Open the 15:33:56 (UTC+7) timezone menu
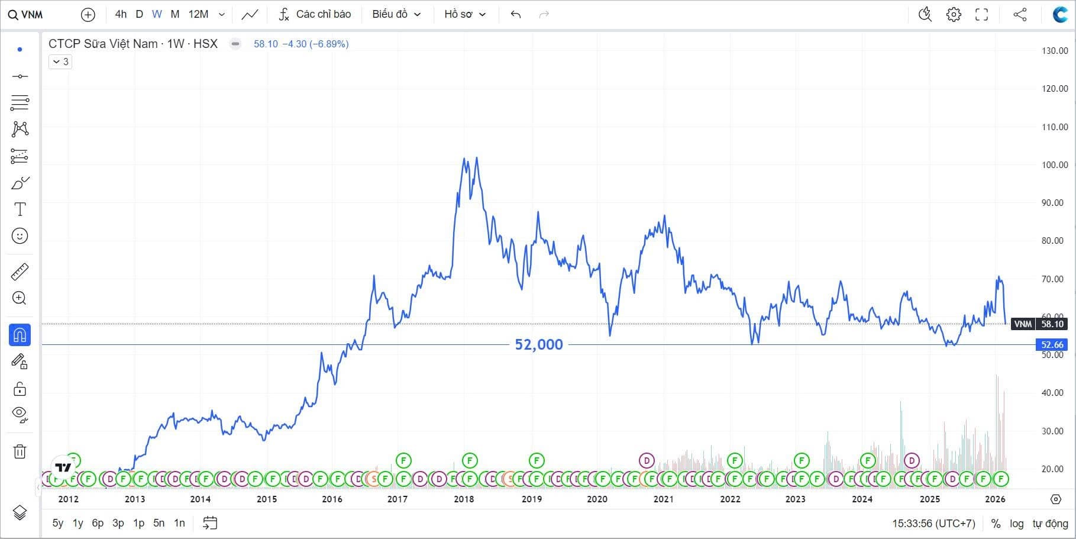The width and height of the screenshot is (1076, 539). (933, 524)
